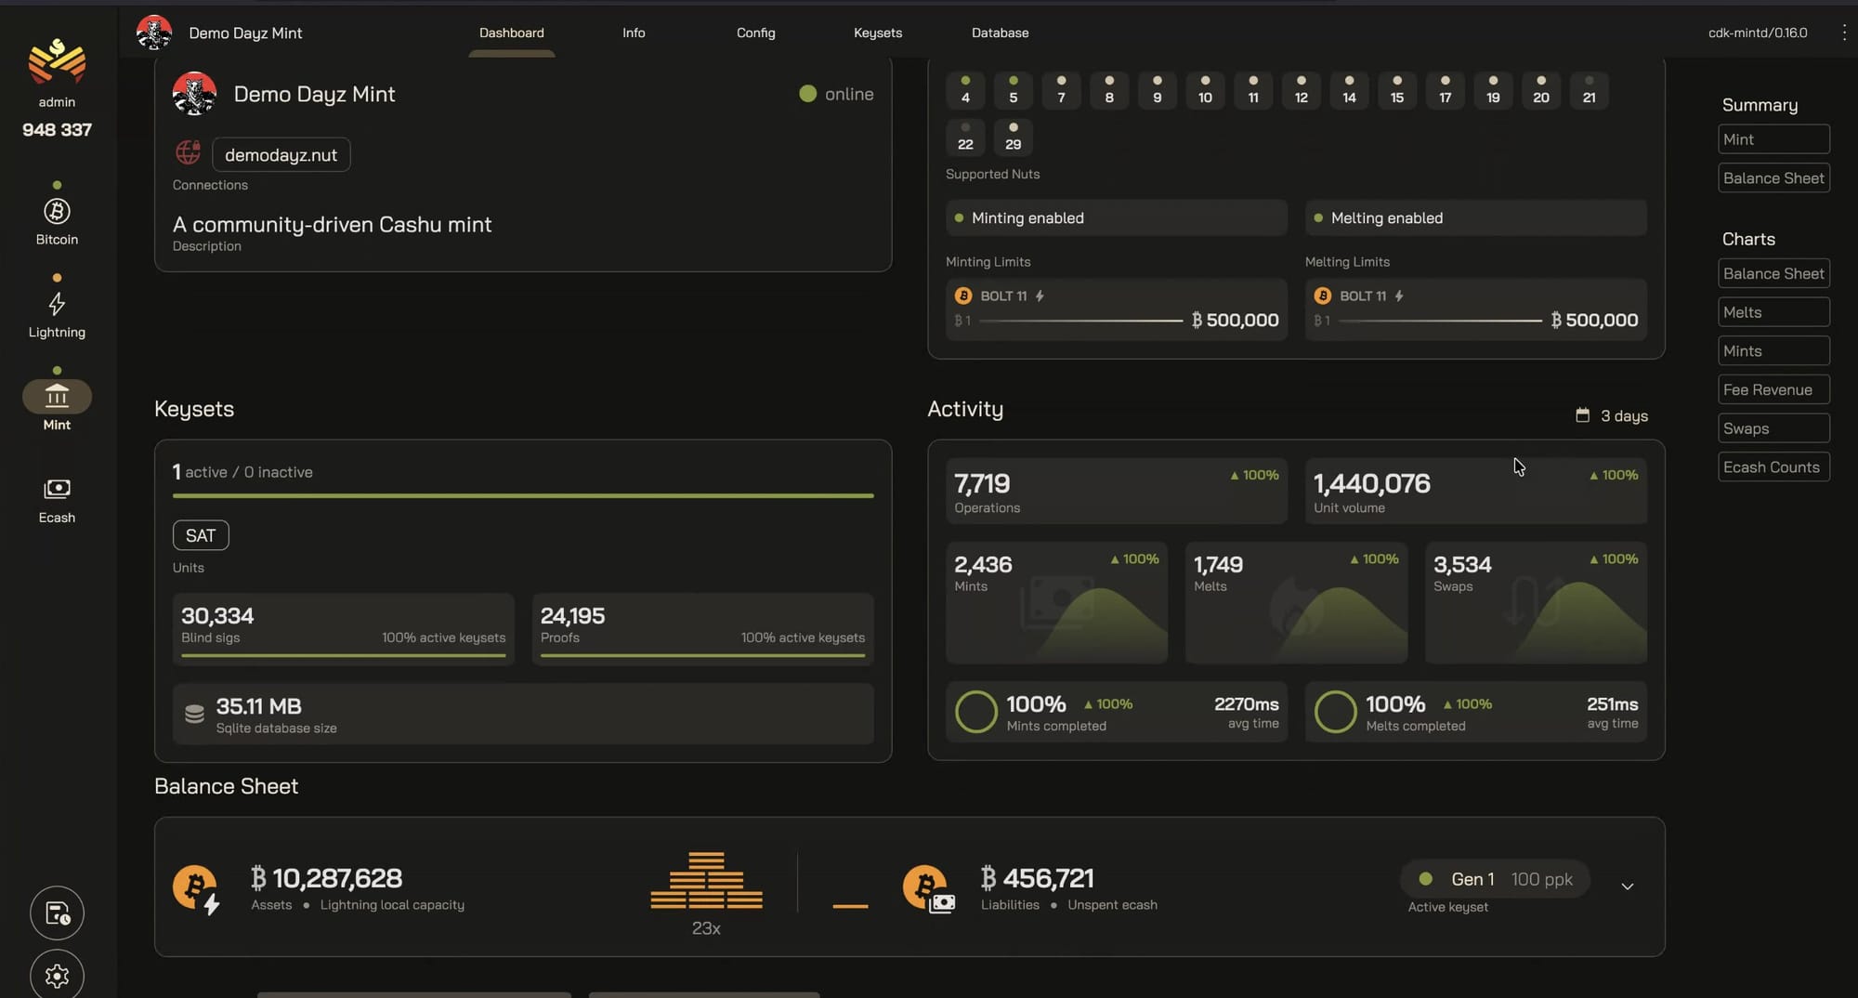Viewport: 1858px width, 998px height.
Task: Click the Minting limits BOLT 11 slider
Action: [1081, 321]
